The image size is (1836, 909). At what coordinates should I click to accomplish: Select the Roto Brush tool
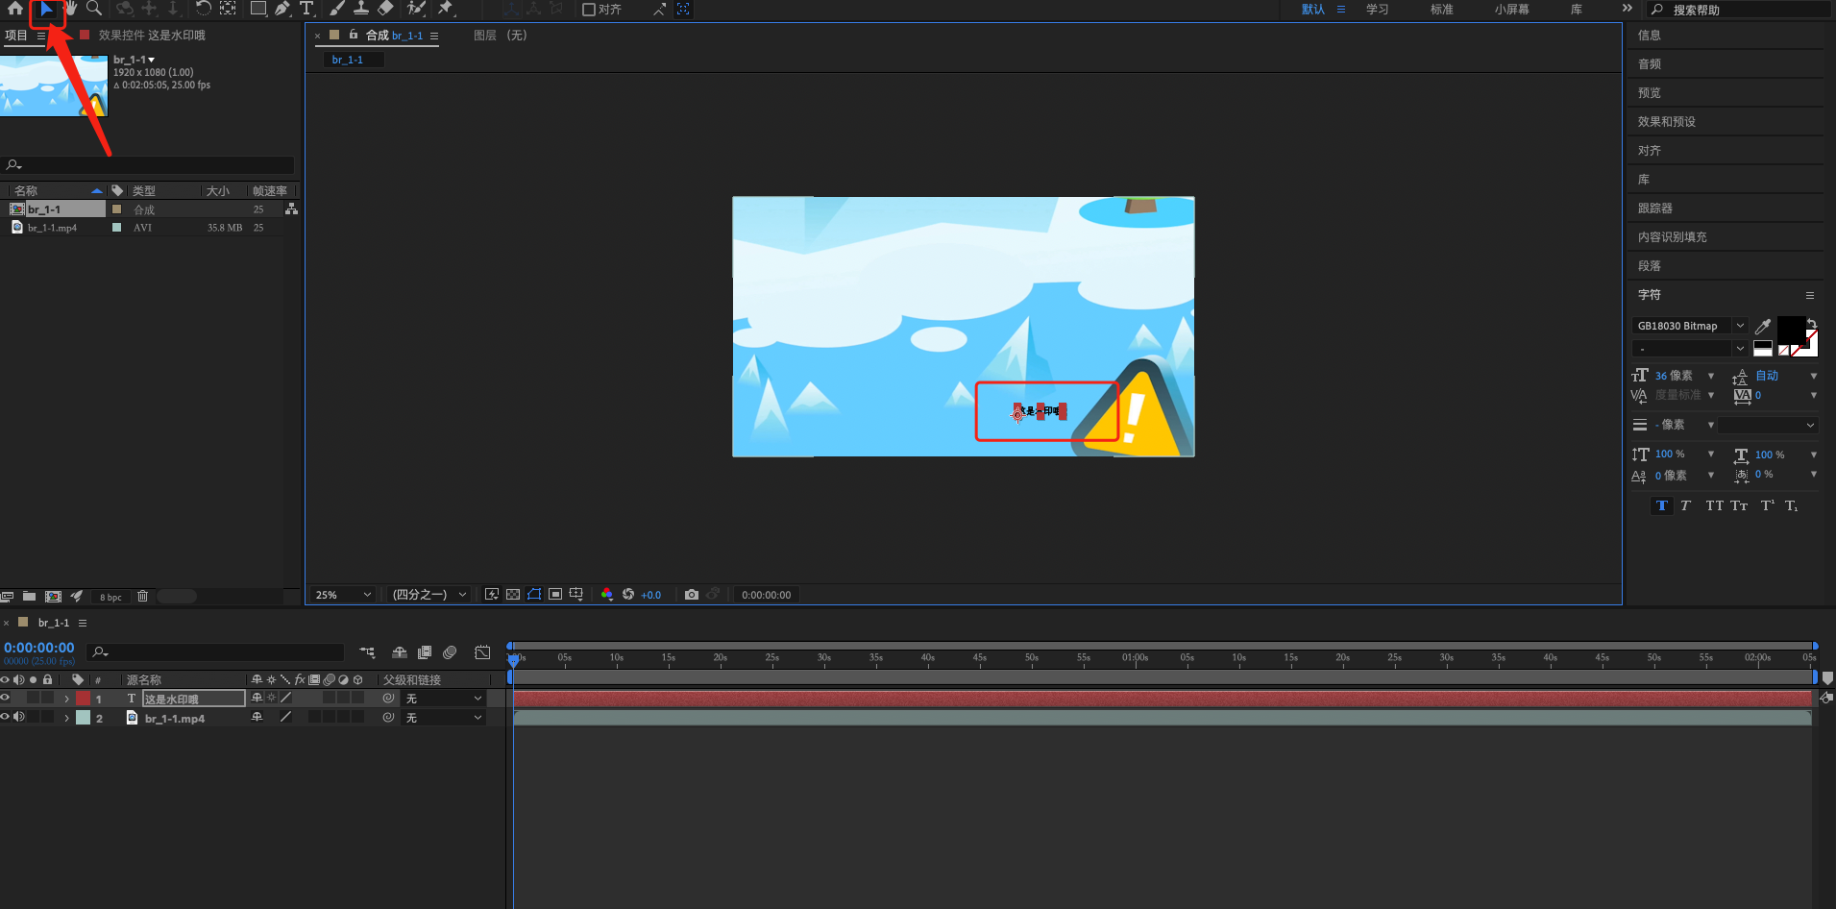click(x=416, y=9)
